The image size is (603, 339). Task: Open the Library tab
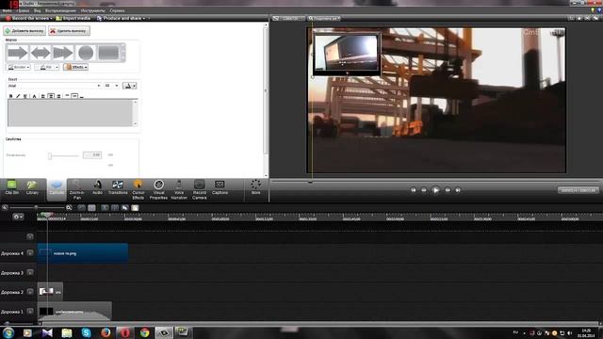(x=32, y=188)
